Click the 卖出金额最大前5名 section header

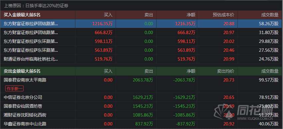pos(22,71)
